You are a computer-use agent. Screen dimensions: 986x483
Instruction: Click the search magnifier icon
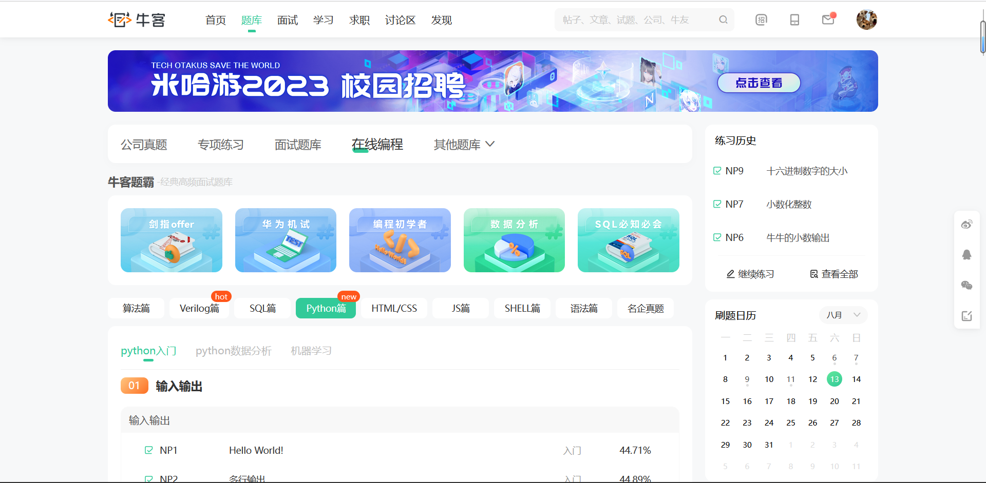coord(723,19)
